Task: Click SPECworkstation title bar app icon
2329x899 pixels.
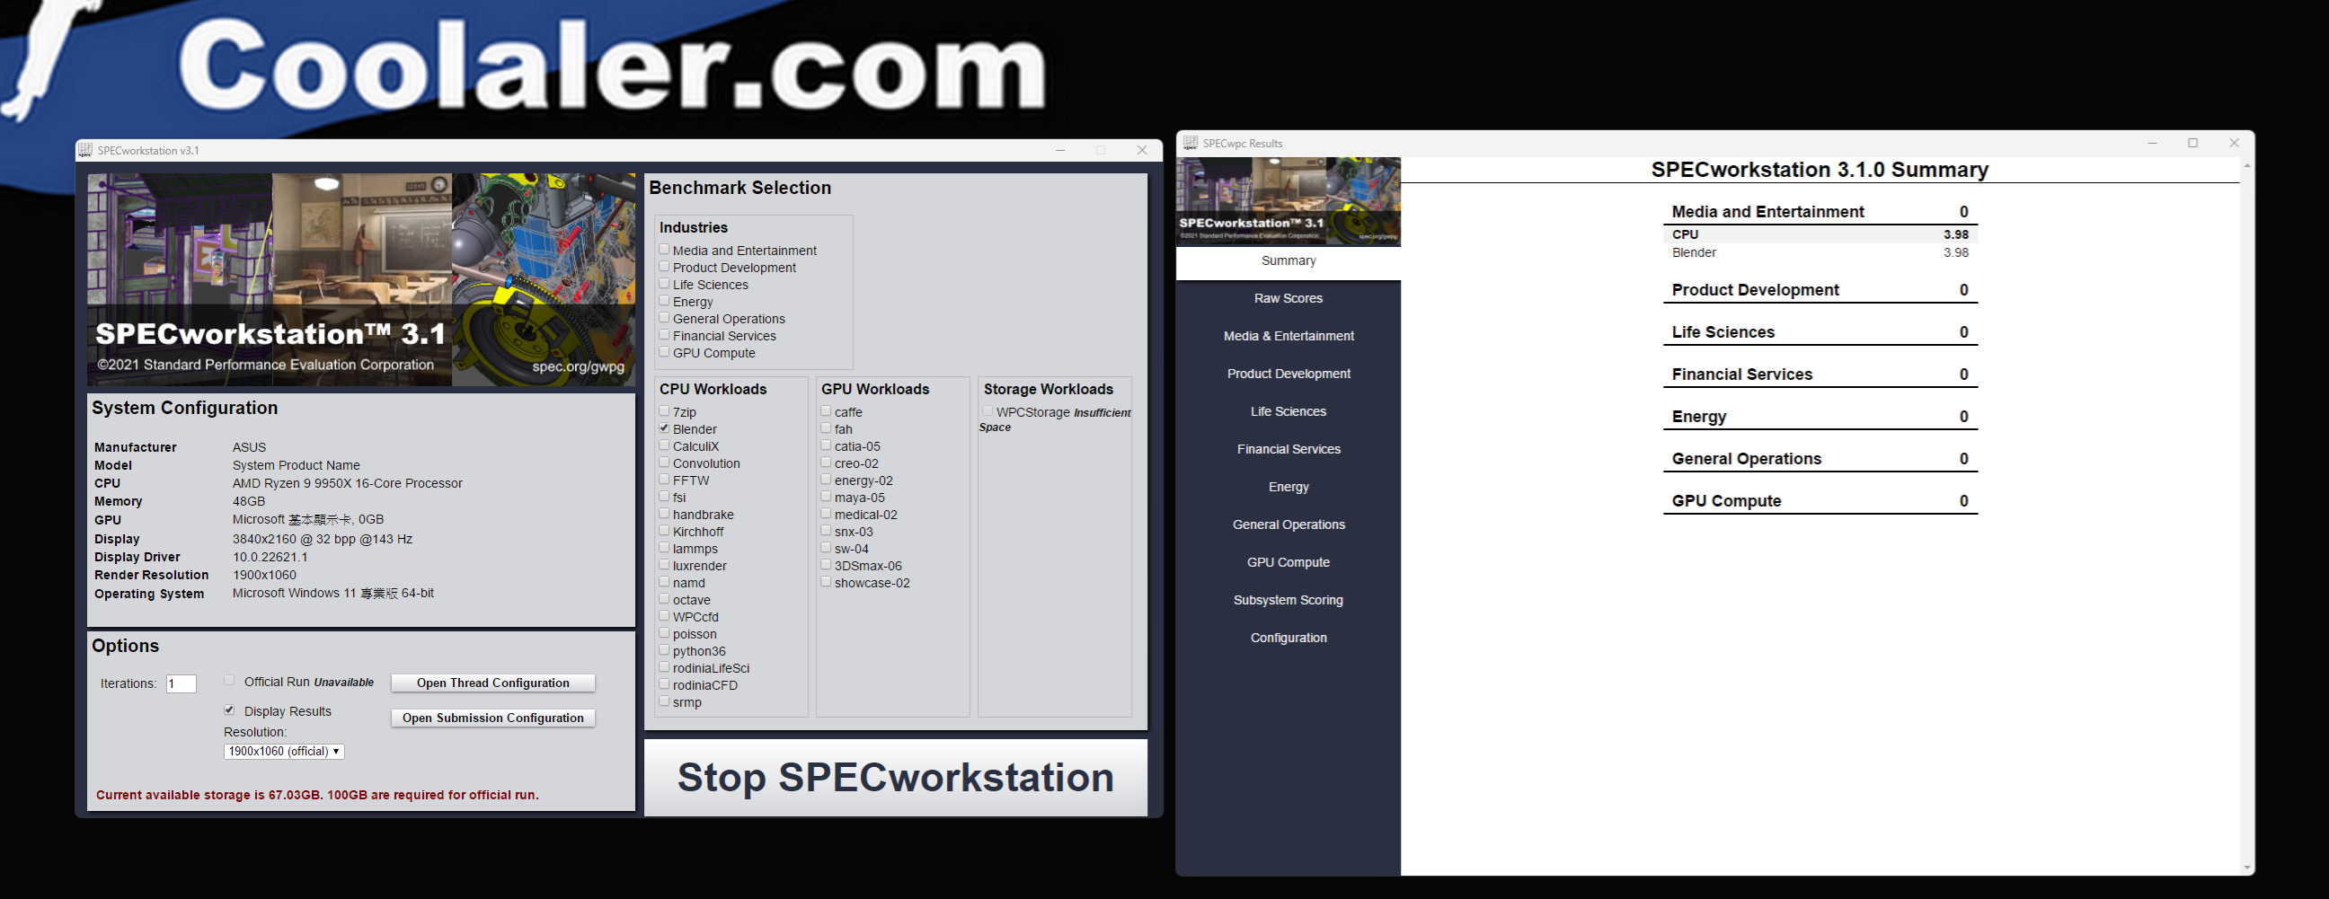Action: [x=85, y=150]
